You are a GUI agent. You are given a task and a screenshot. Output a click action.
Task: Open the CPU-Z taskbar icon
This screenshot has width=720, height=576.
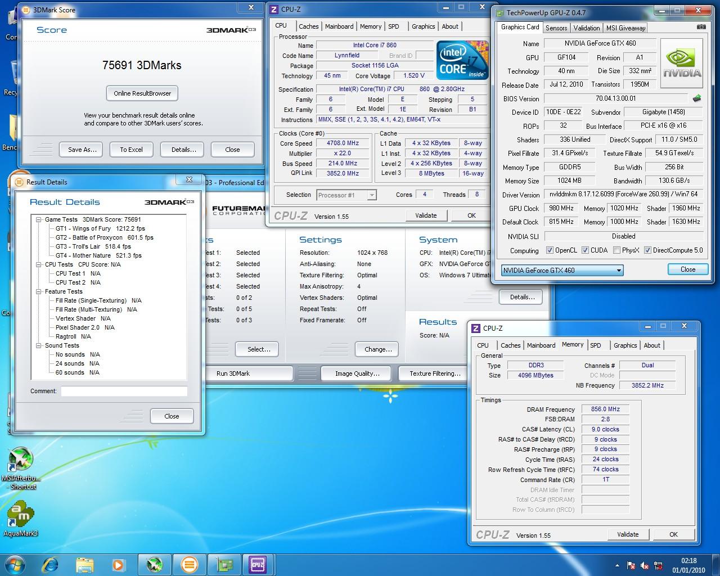coord(257,564)
